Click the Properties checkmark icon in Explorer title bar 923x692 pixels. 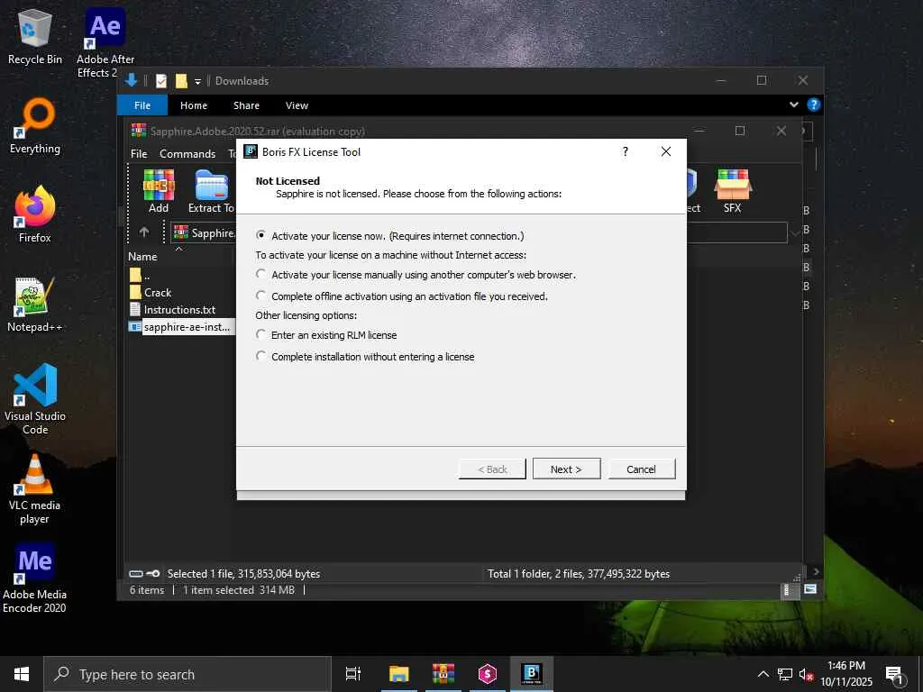coord(161,81)
